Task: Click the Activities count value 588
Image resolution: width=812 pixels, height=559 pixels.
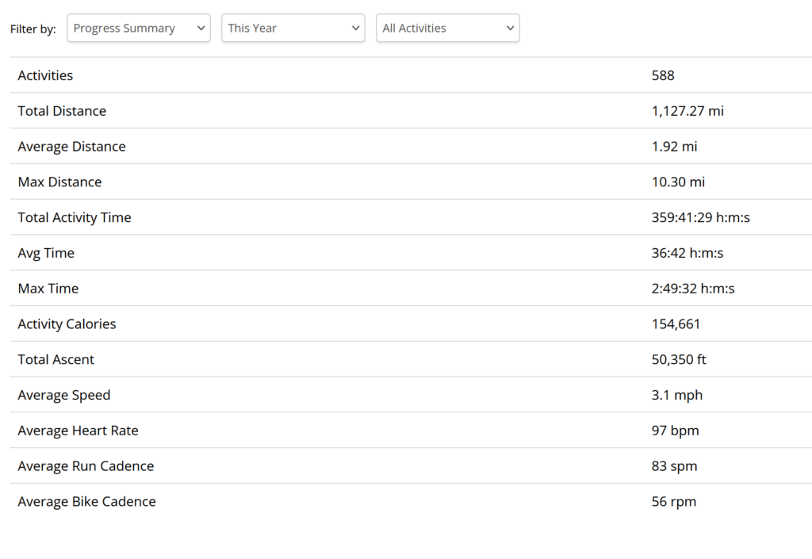Action: (663, 75)
